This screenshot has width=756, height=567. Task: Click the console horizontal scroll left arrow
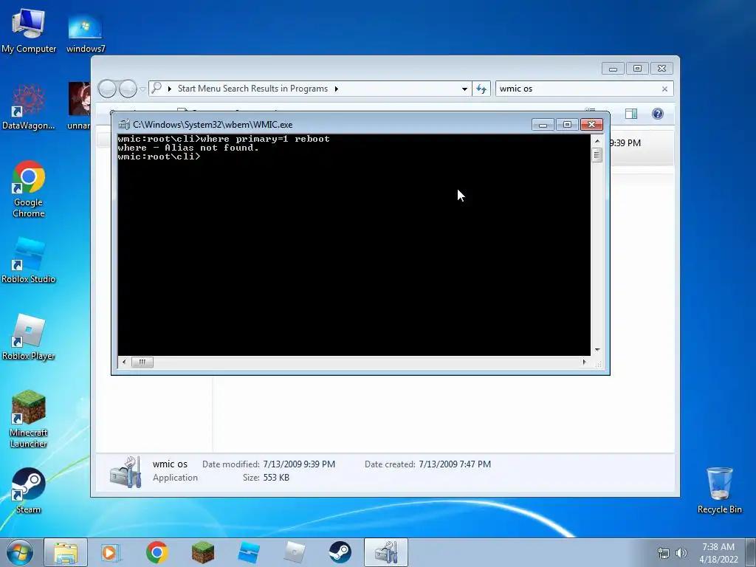pos(124,362)
